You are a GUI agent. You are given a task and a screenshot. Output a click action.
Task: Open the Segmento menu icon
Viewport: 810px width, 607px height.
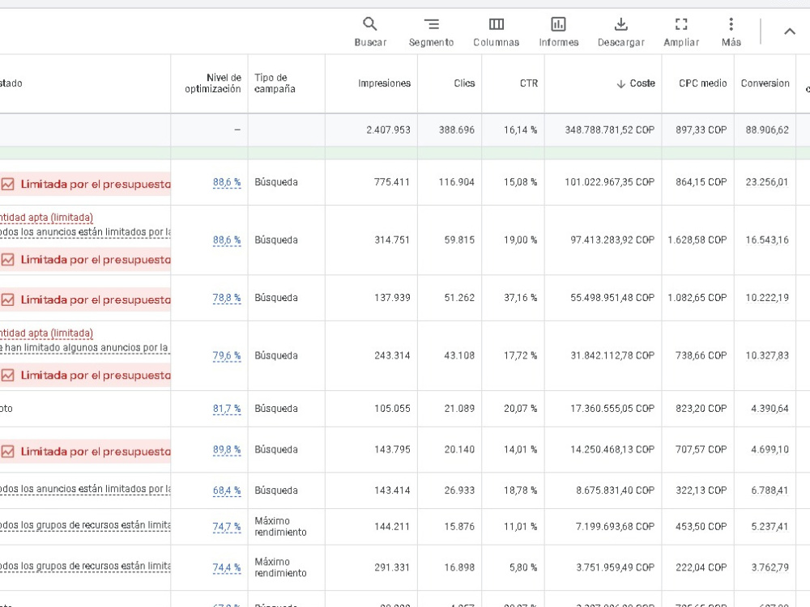[x=432, y=23]
